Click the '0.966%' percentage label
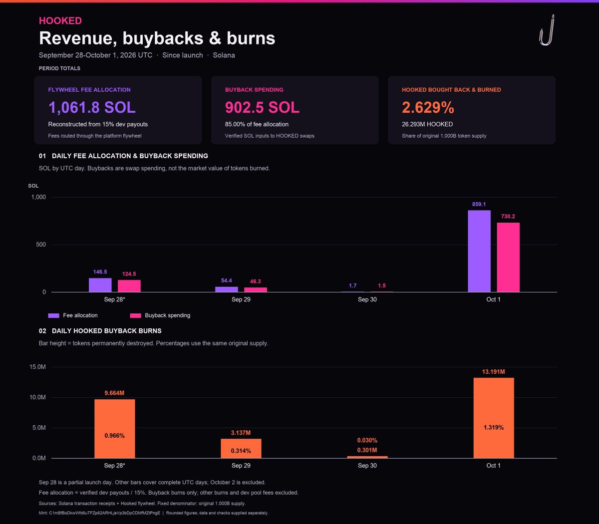The width and height of the screenshot is (599, 524). 115,436
